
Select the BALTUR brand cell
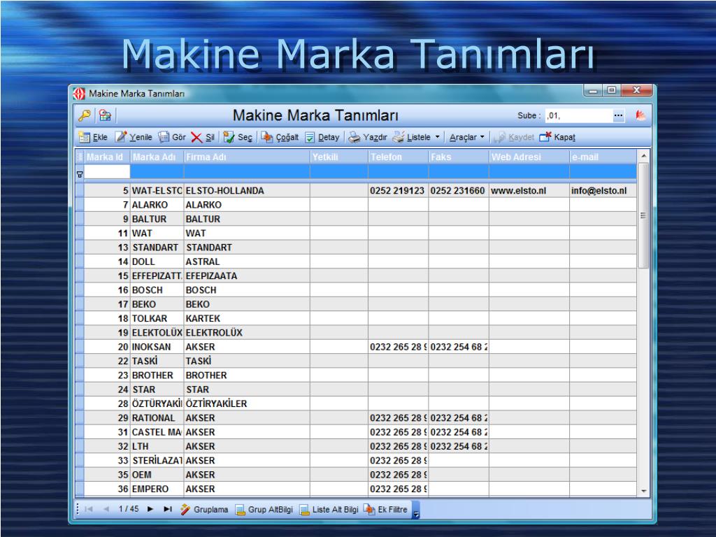click(157, 219)
